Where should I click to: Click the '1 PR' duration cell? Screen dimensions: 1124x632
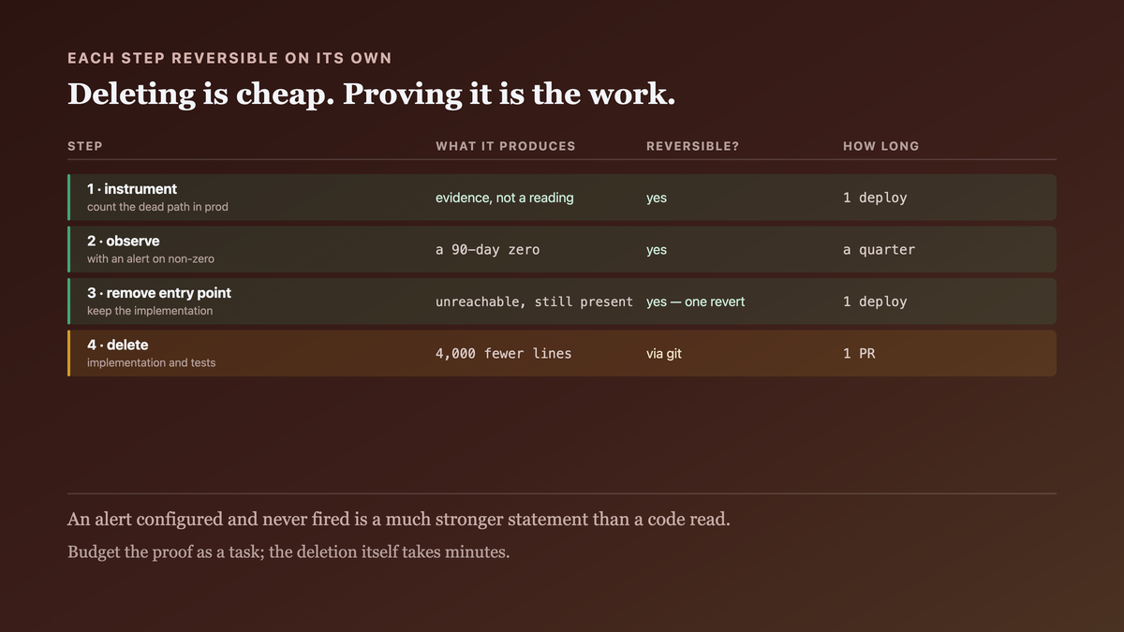pyautogui.click(x=859, y=354)
